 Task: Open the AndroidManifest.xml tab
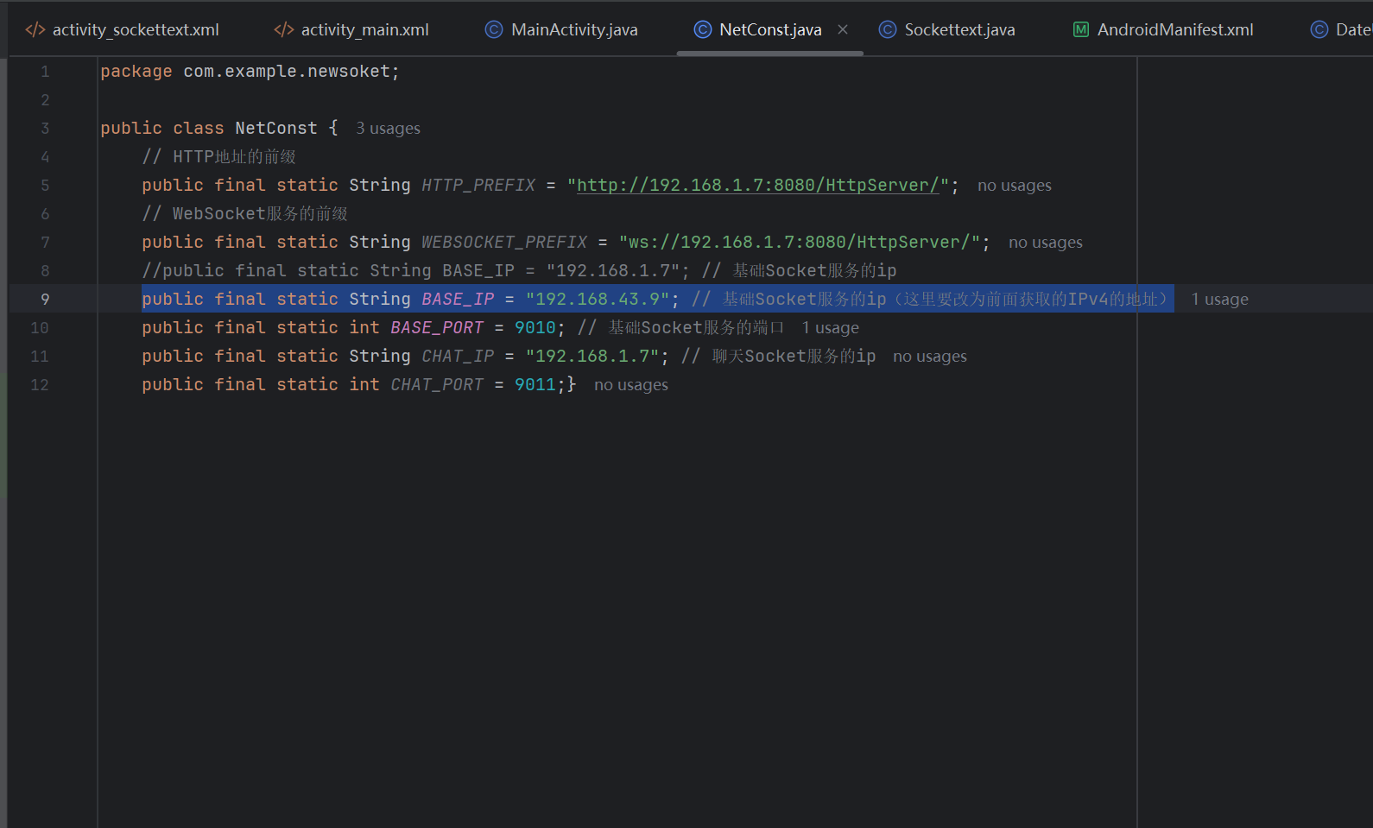point(1174,30)
